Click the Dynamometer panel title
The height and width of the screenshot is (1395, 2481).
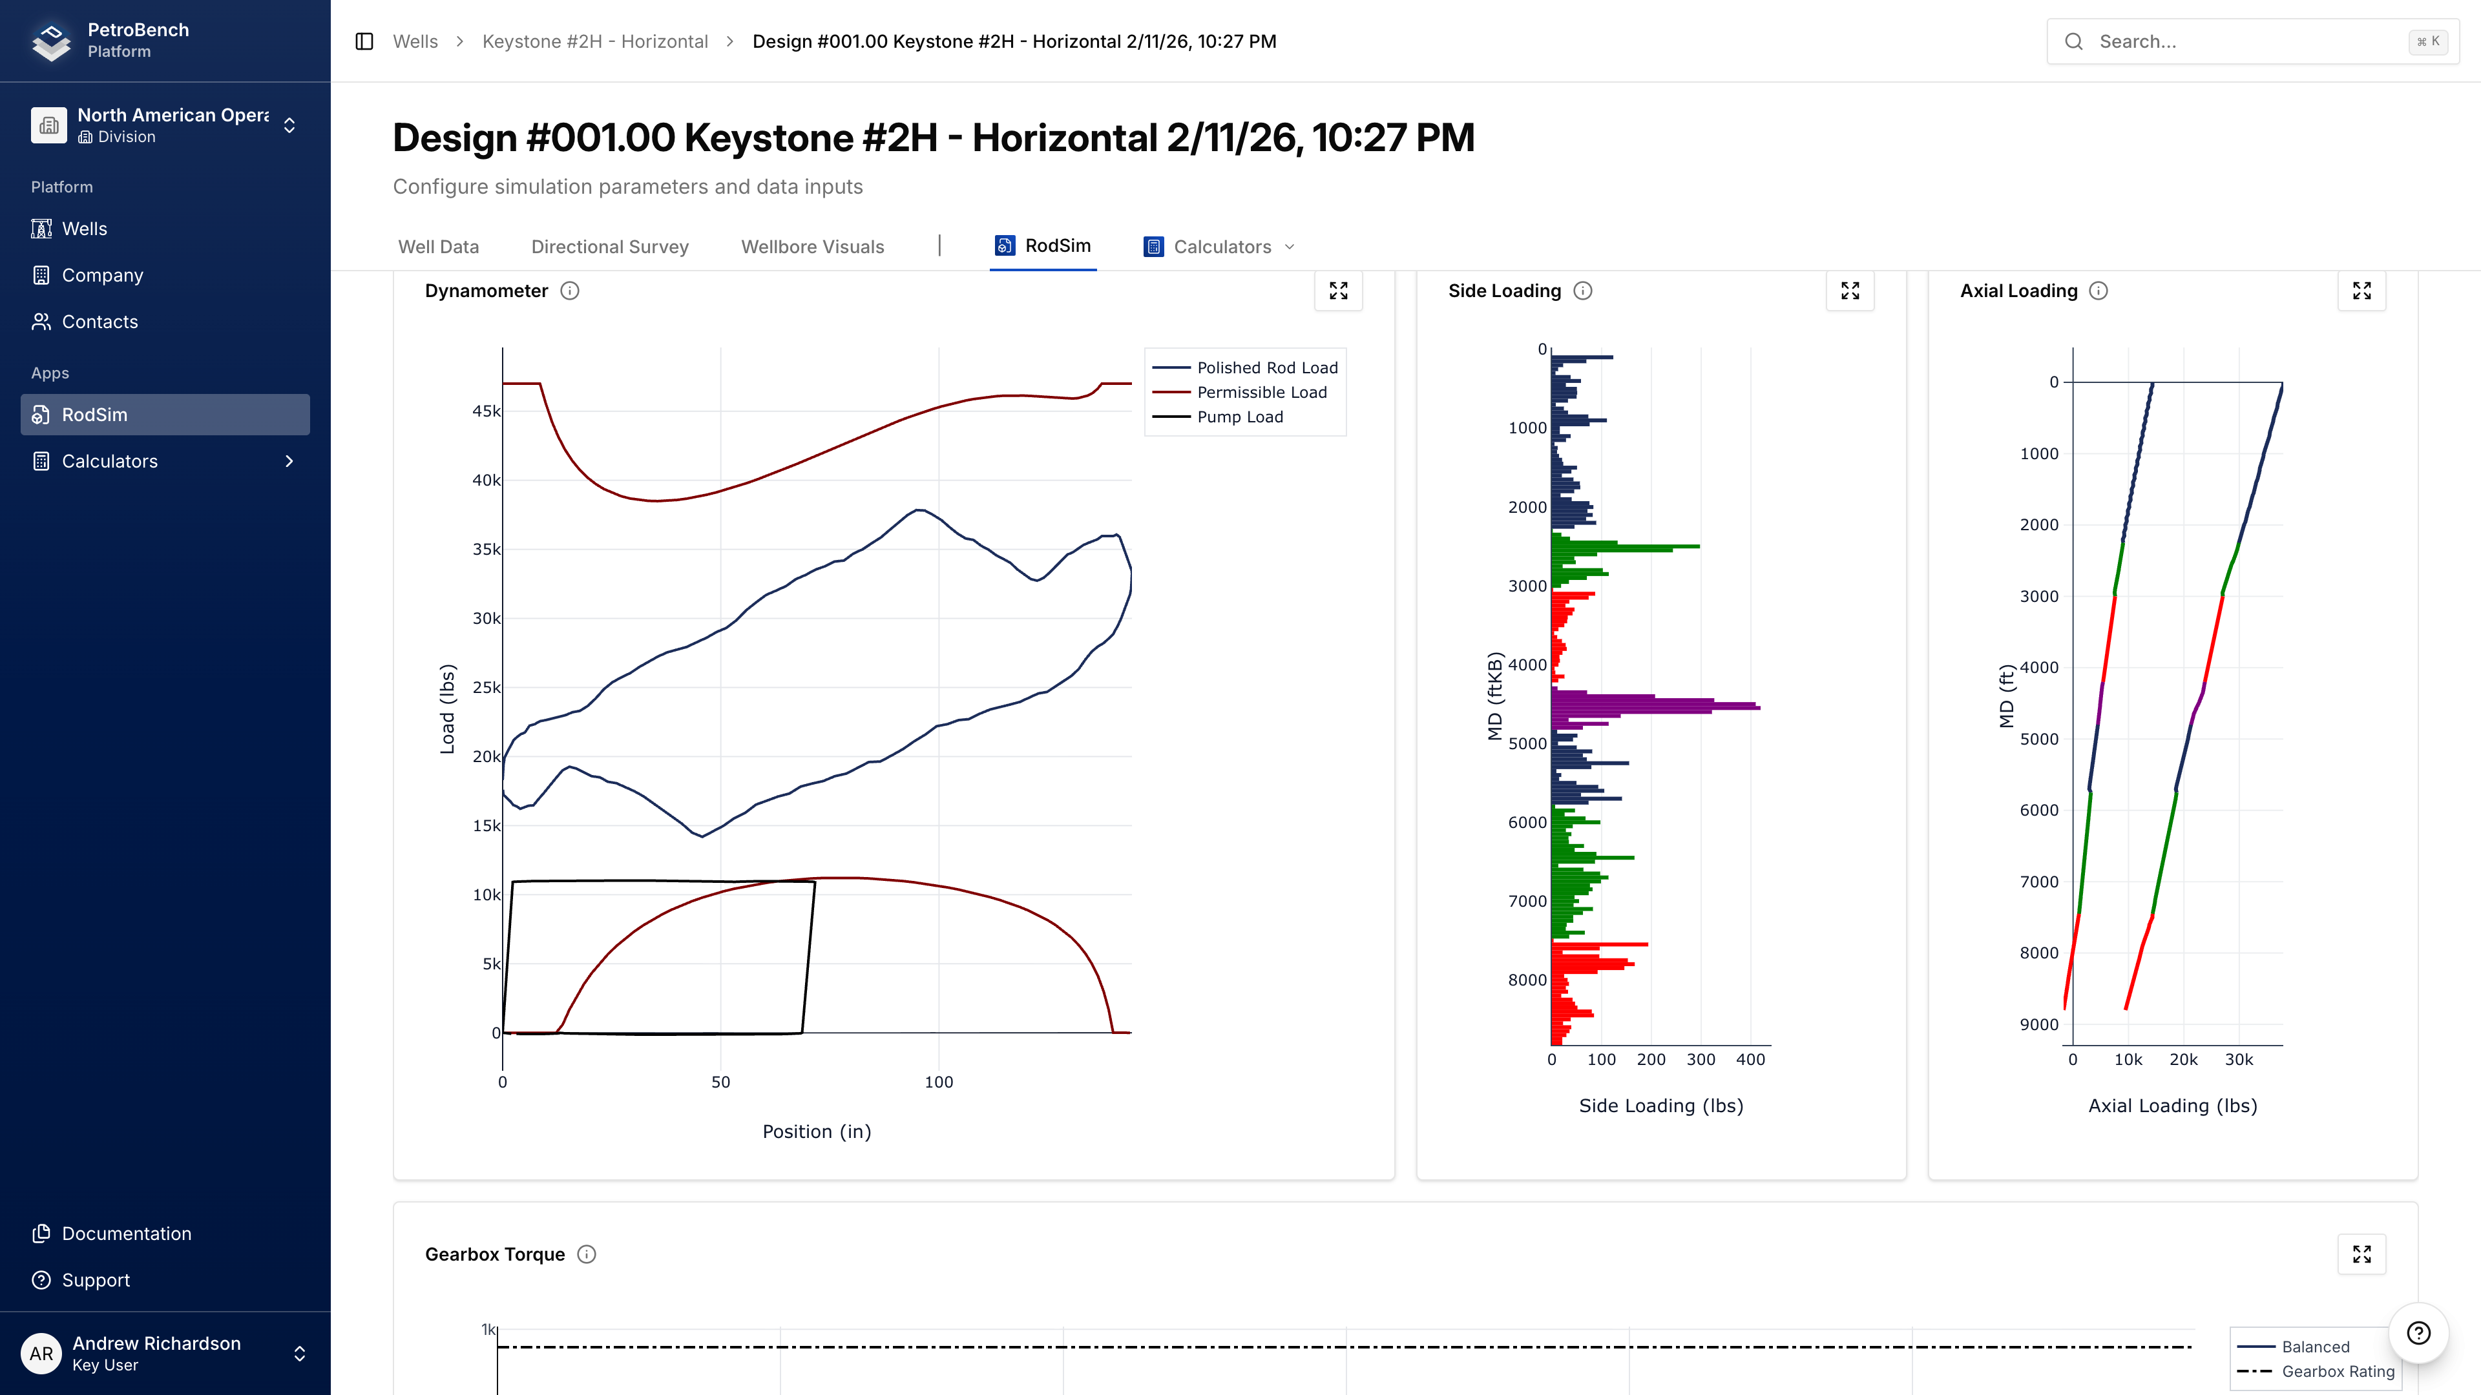click(x=487, y=291)
